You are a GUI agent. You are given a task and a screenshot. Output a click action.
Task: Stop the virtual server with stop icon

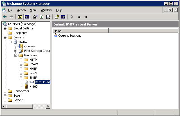coord(79,17)
